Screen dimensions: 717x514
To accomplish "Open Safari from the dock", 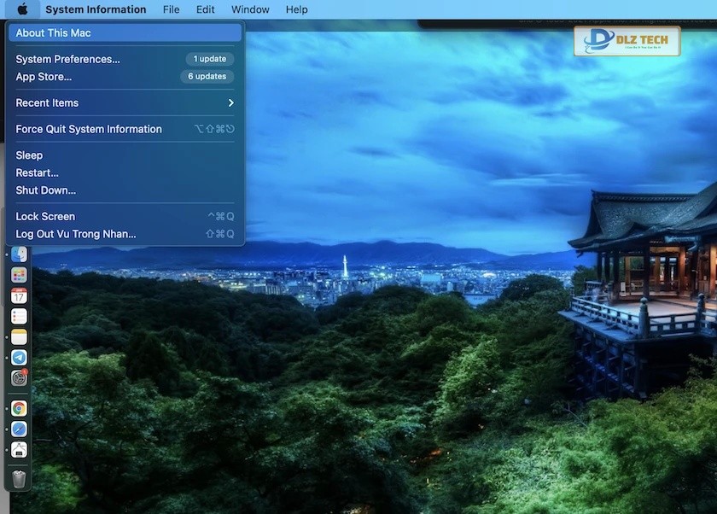I will [19, 429].
